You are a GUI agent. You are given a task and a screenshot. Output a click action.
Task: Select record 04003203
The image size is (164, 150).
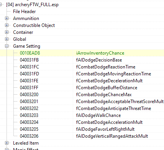[29, 115]
